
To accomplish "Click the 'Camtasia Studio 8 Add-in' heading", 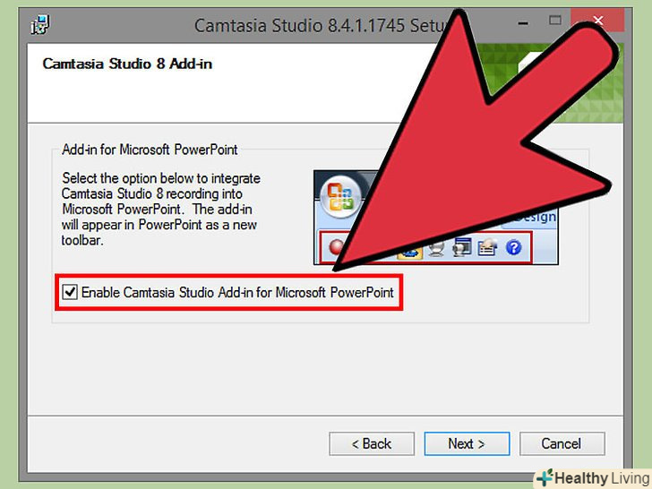I will [x=127, y=64].
